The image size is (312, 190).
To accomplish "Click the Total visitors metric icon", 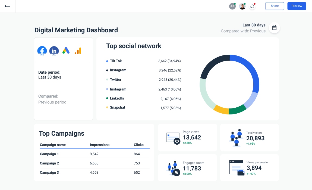I will pyautogui.click(x=236, y=138).
